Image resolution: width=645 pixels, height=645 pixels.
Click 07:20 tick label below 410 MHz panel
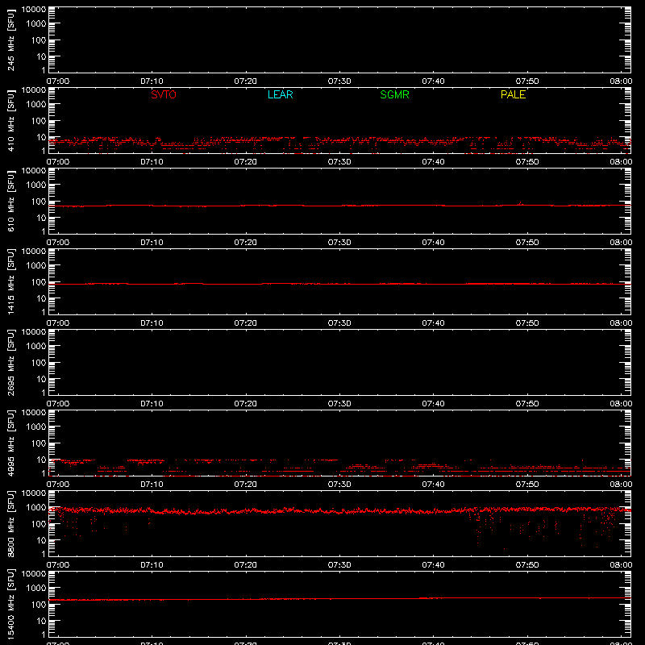(246, 162)
